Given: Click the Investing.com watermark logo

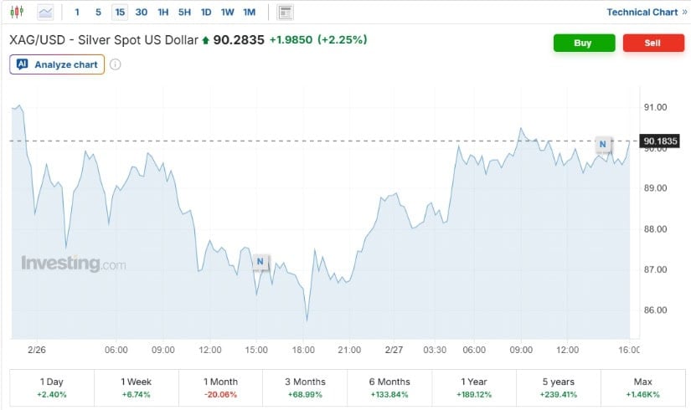Looking at the screenshot, I should pos(74,264).
